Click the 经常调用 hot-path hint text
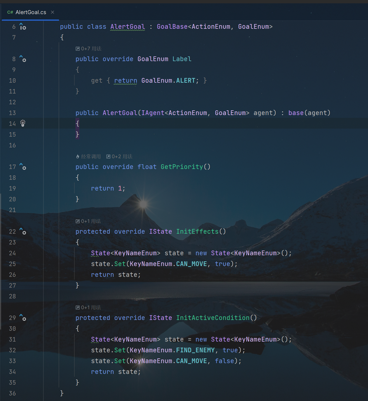Screen dimensions: 368x401 click(91, 157)
